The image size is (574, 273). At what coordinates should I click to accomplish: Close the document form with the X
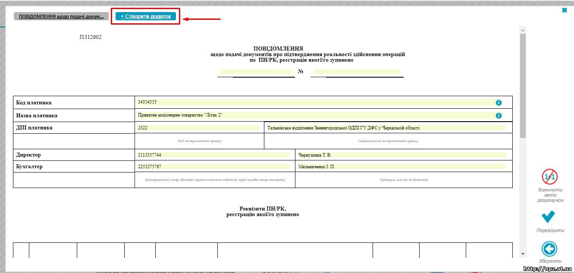pos(565,10)
